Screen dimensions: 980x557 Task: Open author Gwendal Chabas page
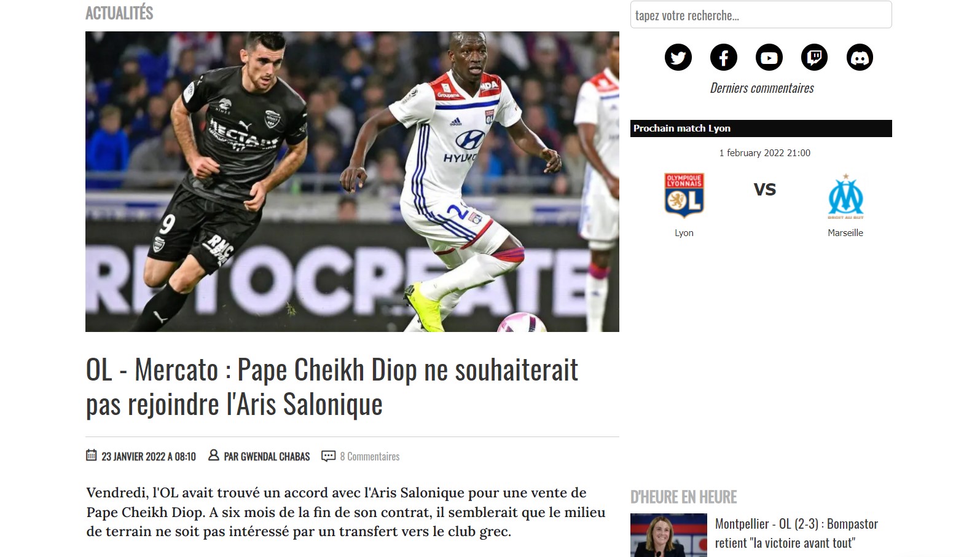267,456
